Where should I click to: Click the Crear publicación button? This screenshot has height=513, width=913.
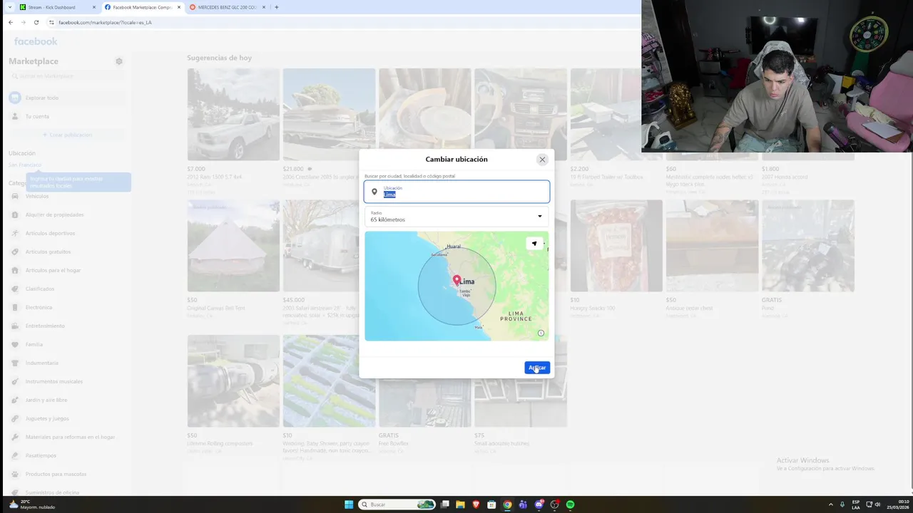point(68,135)
